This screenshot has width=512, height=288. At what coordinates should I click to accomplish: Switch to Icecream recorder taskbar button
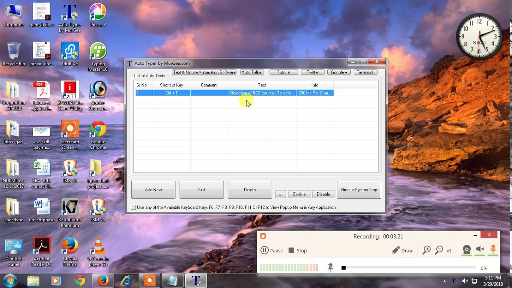pyautogui.click(x=150, y=281)
